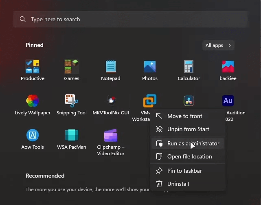Select Pin to taskbar option
Viewport: 261px width, 205px height.
(184, 171)
